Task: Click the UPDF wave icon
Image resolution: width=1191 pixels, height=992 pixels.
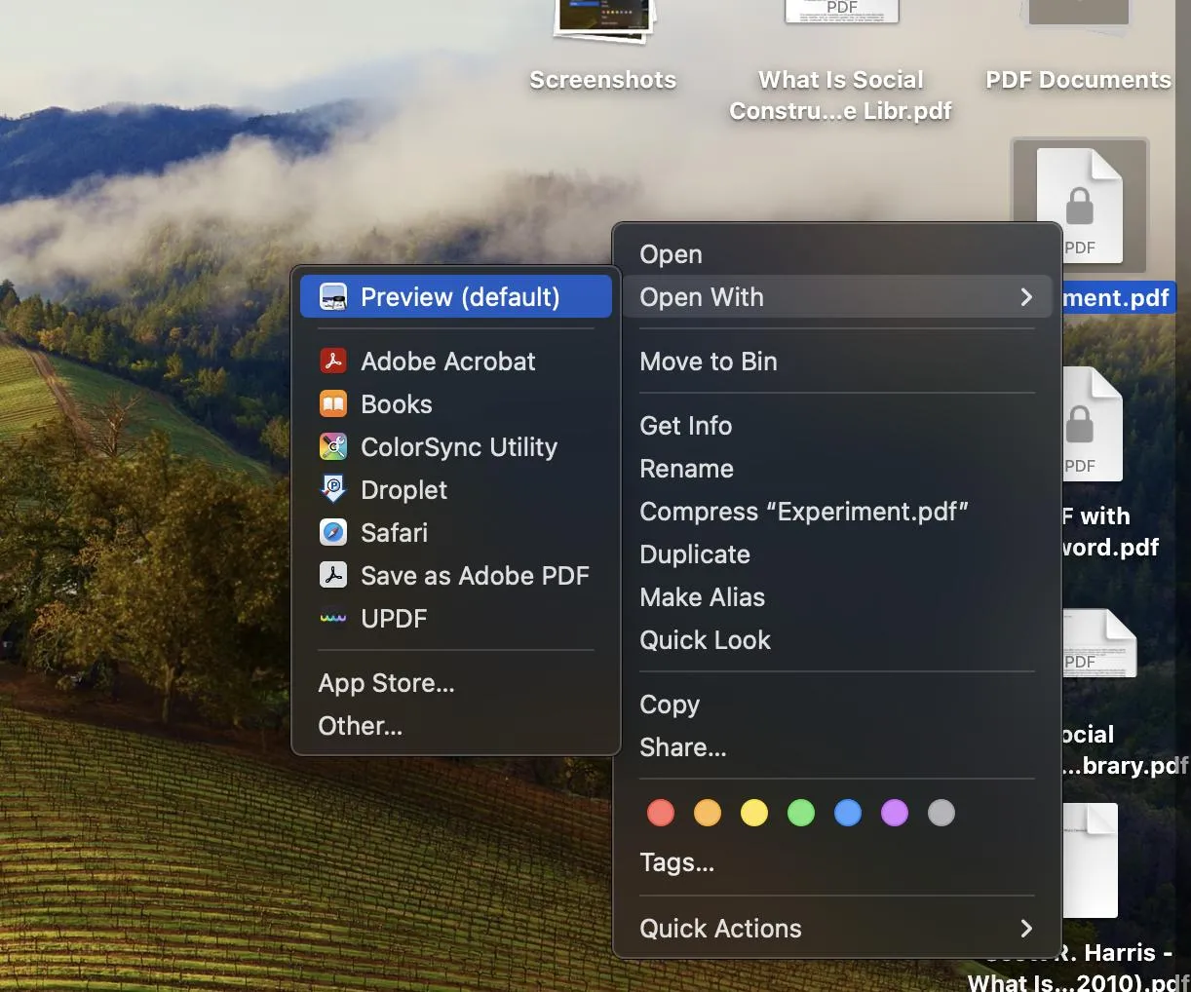Action: point(333,619)
